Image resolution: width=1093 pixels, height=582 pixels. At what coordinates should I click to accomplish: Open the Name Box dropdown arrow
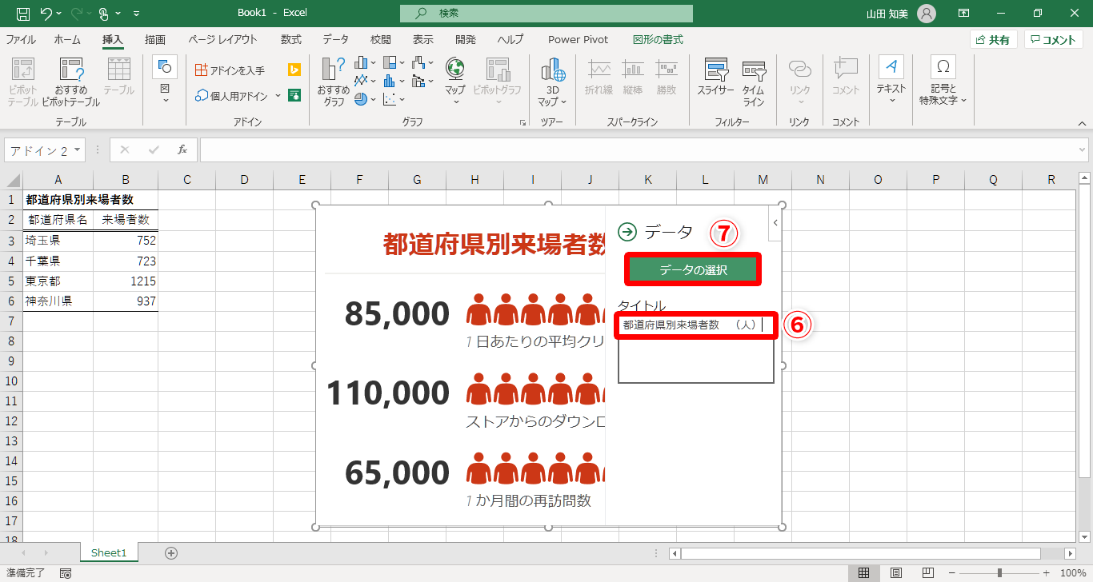(x=78, y=150)
